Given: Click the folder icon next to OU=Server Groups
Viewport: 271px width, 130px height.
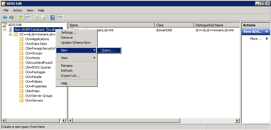Looking at the screenshot, I should coord(21,96).
